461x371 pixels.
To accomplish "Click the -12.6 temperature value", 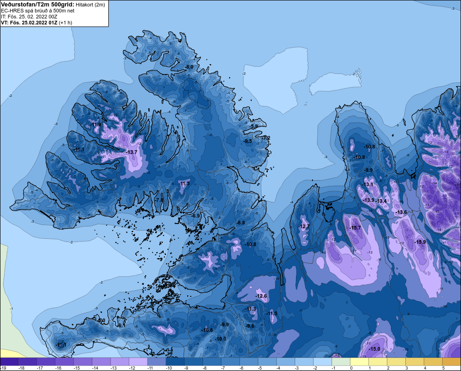I will point(261,296).
